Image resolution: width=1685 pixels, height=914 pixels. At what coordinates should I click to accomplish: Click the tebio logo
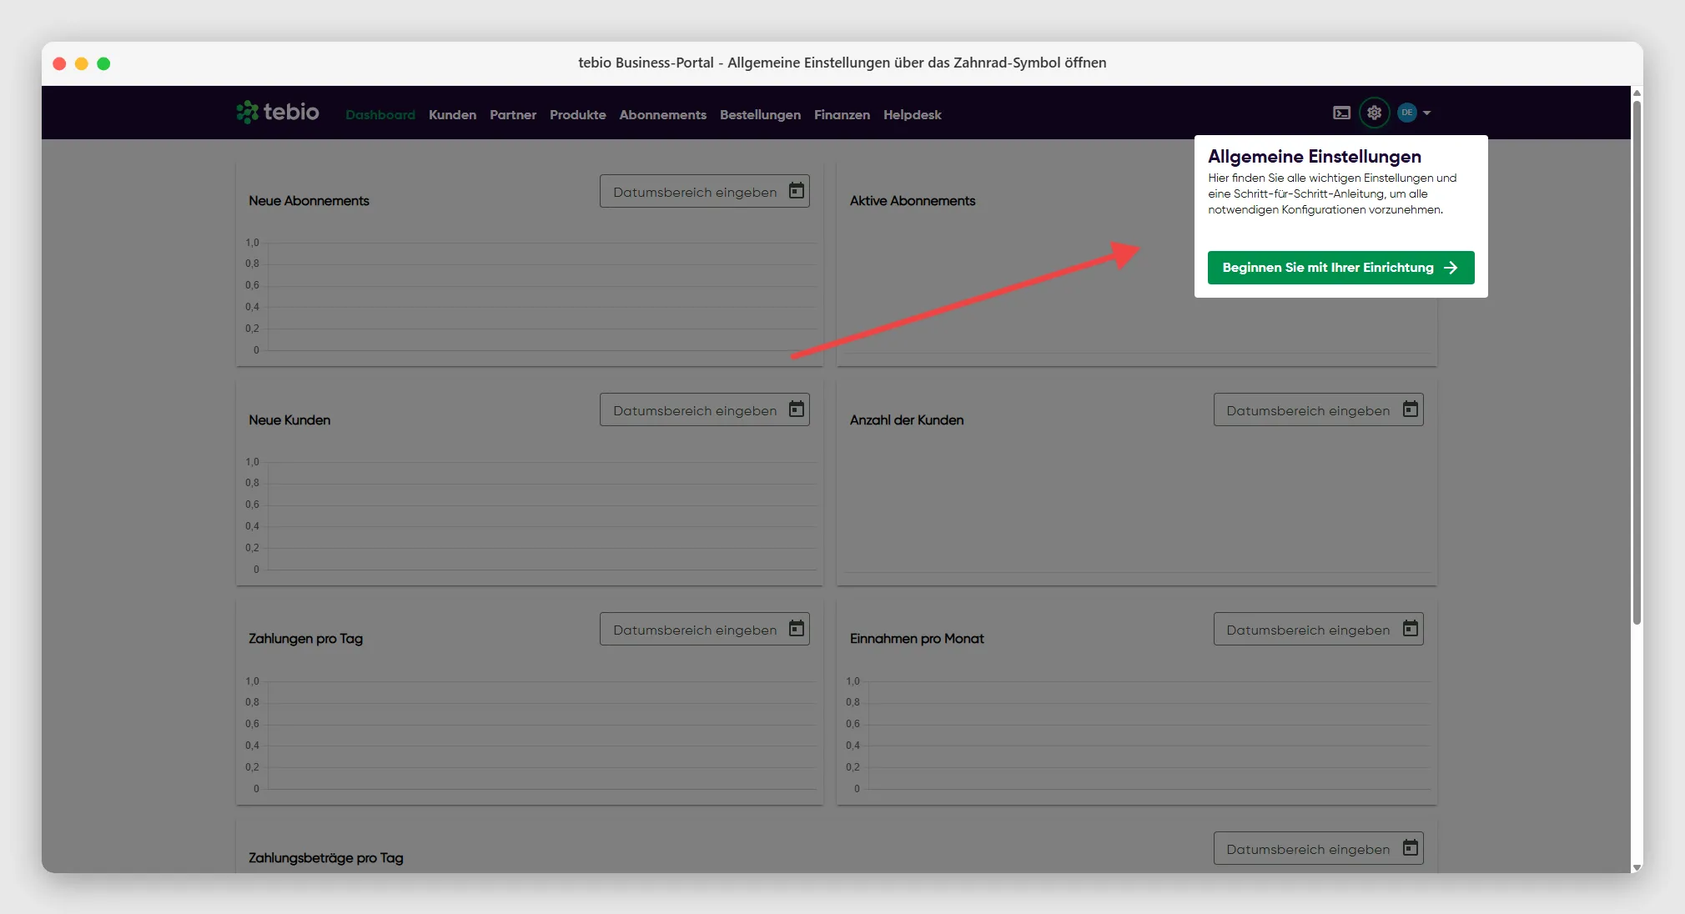(x=277, y=112)
